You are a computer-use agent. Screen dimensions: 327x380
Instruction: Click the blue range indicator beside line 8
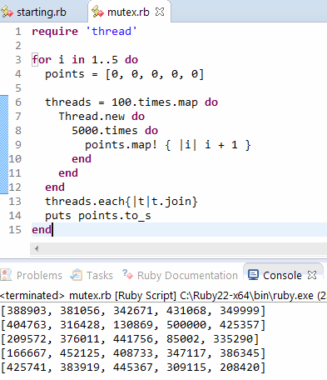(x=4, y=131)
